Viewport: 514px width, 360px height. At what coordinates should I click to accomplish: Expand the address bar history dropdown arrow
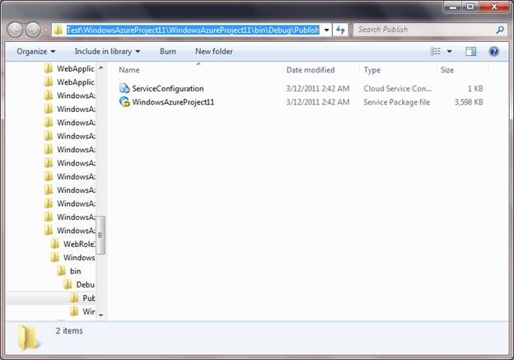(x=327, y=30)
